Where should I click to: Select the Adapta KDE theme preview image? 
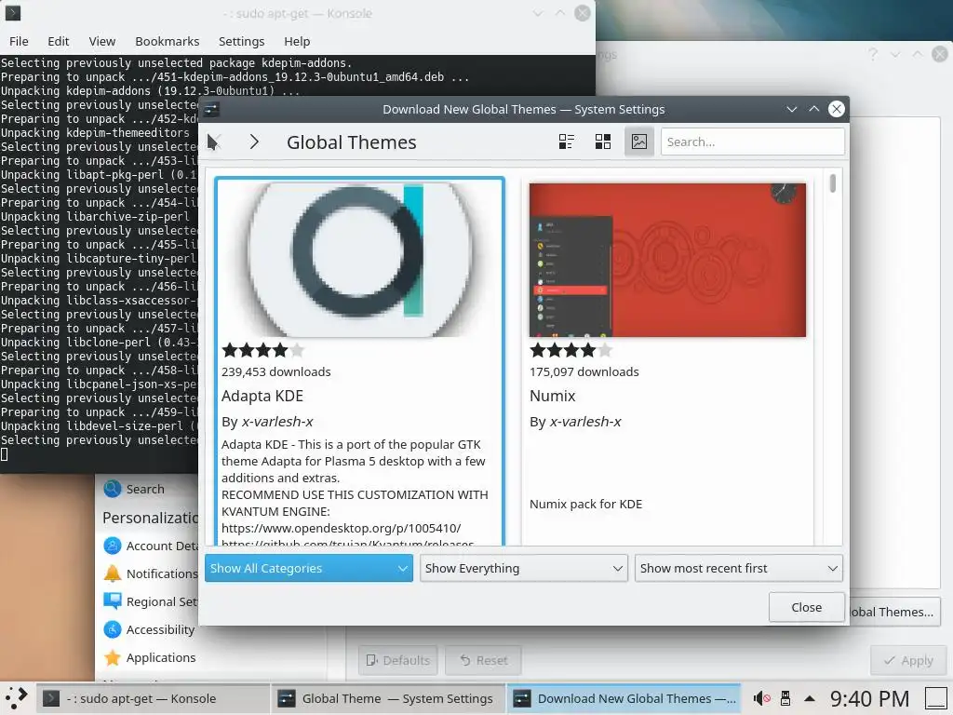(x=360, y=260)
